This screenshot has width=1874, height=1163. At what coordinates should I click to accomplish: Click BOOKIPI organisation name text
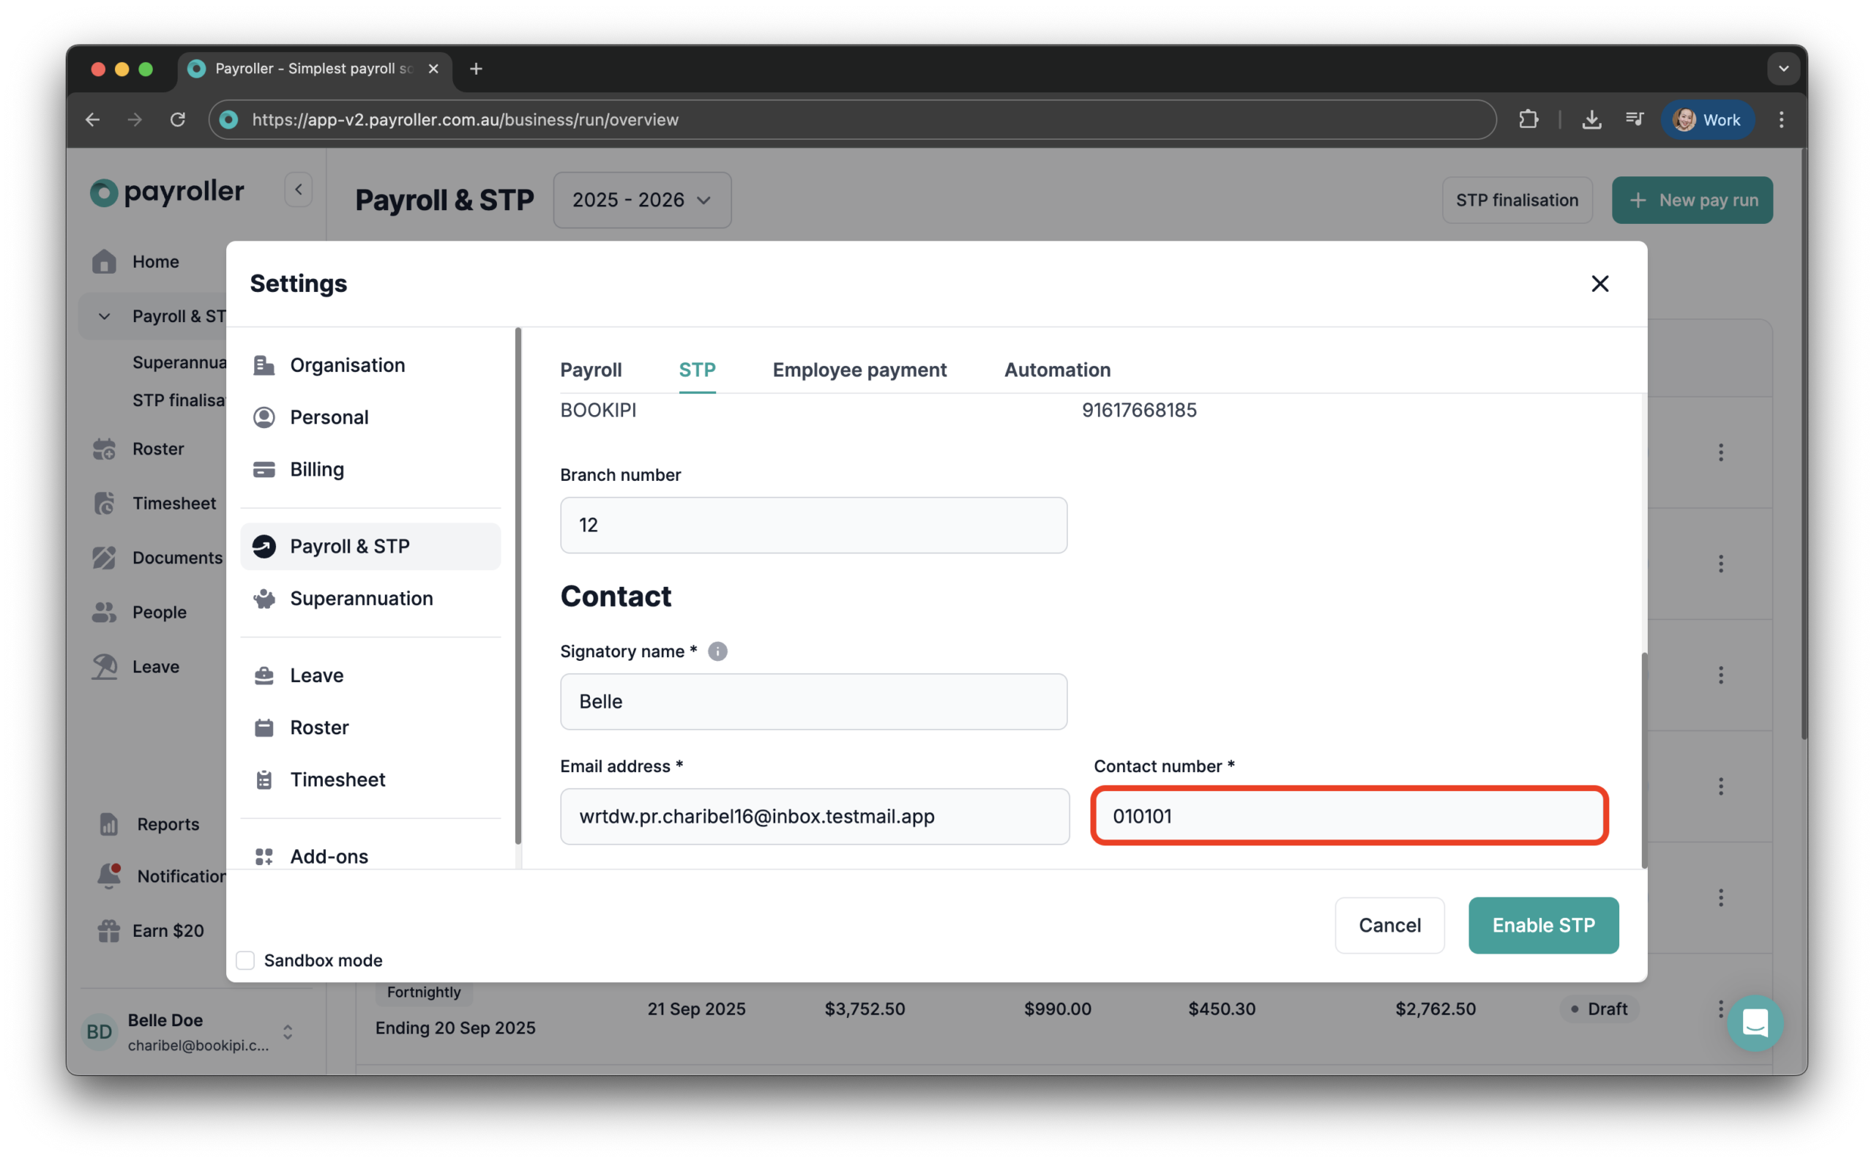(x=599, y=410)
